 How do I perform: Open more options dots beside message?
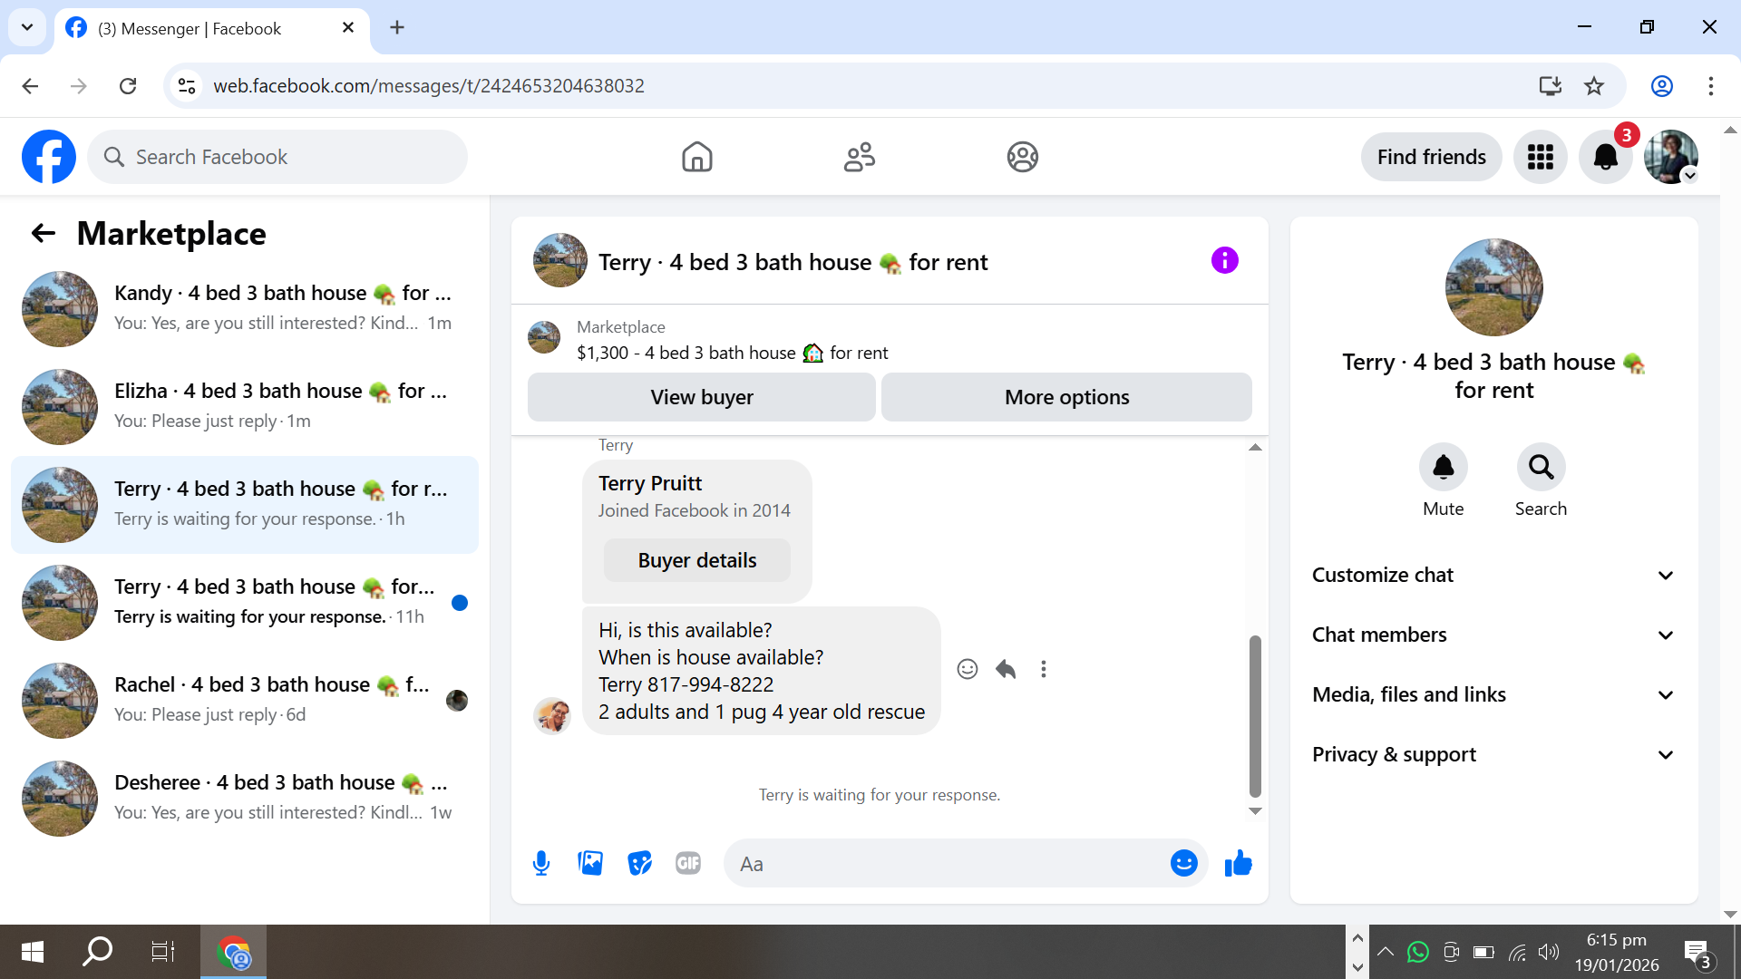point(1044,669)
